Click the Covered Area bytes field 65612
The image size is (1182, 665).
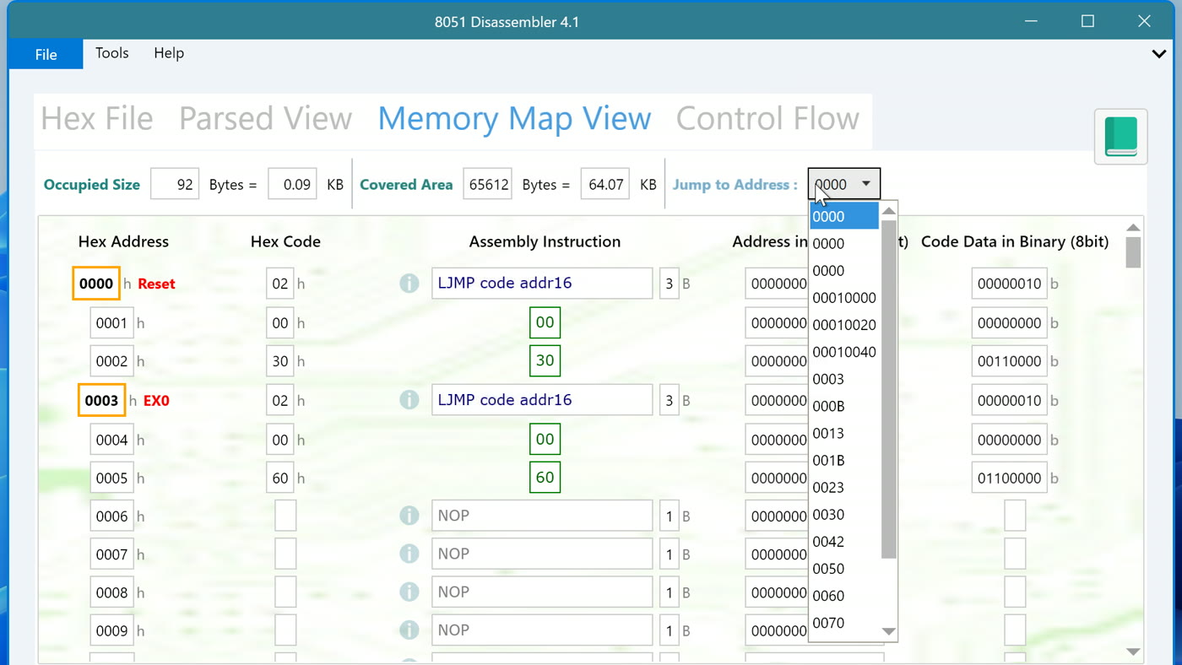coord(487,184)
